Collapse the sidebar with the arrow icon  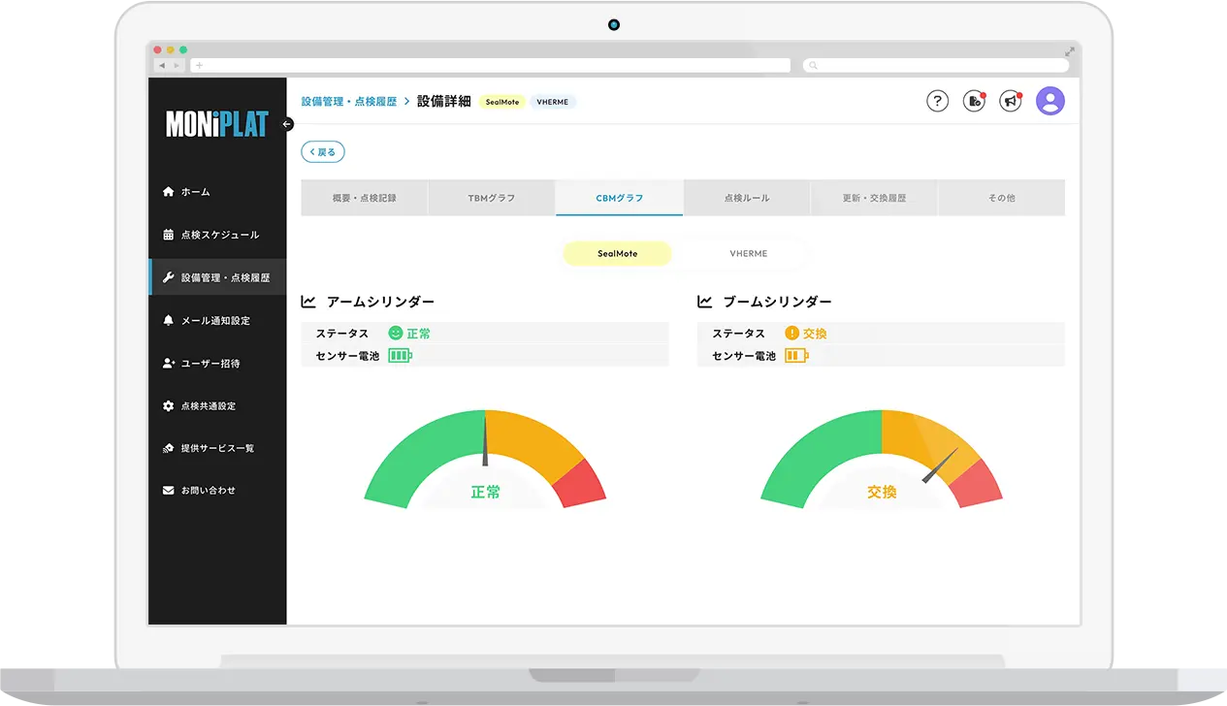(x=287, y=124)
